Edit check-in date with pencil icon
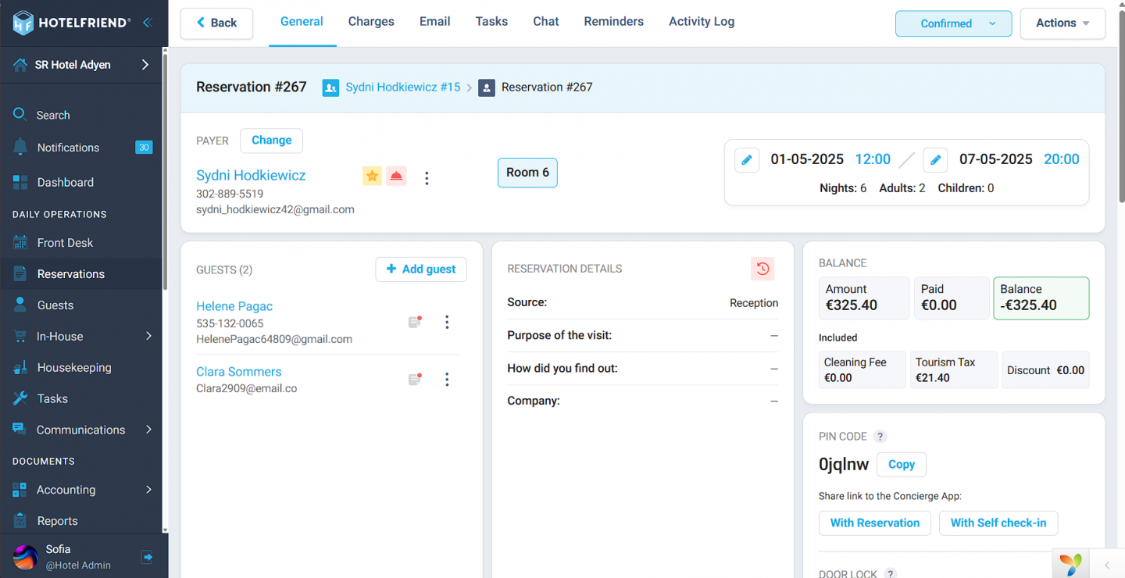The image size is (1125, 578). pyautogui.click(x=747, y=160)
